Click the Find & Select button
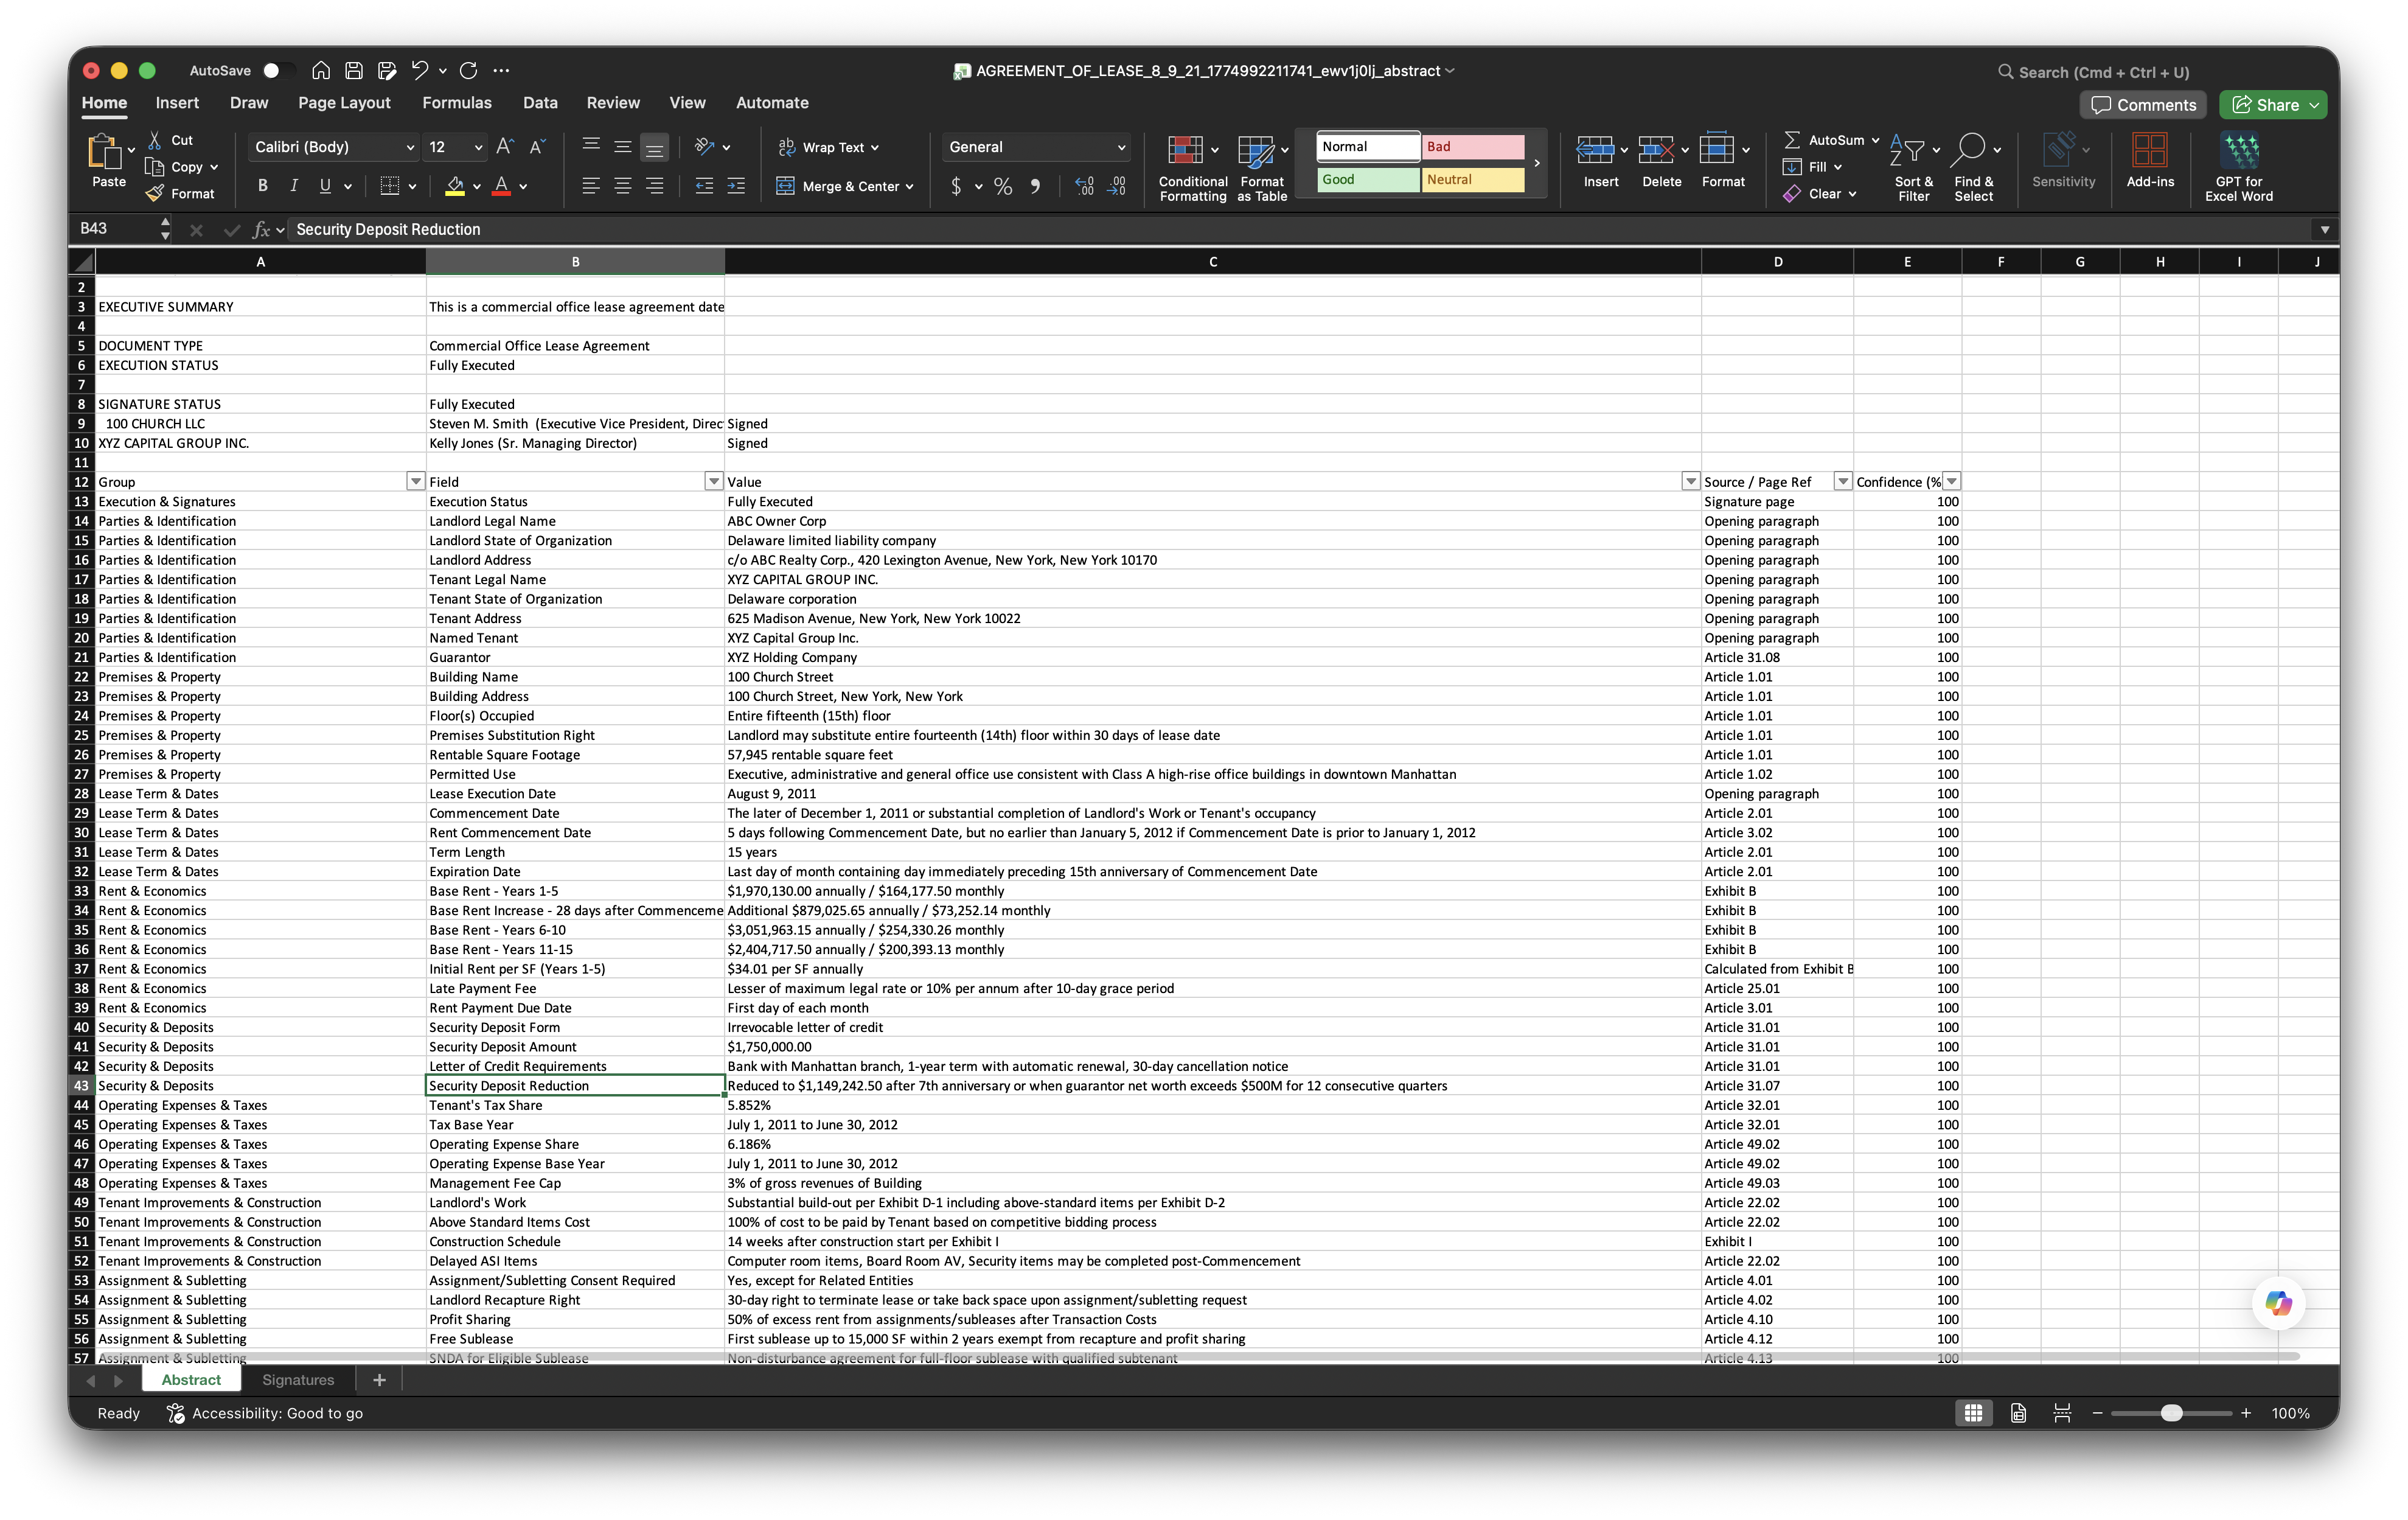This screenshot has height=1520, width=2408. (x=1973, y=167)
